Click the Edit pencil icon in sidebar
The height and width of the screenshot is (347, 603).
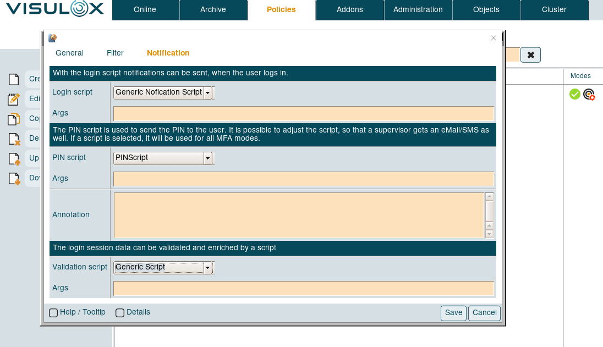14,99
